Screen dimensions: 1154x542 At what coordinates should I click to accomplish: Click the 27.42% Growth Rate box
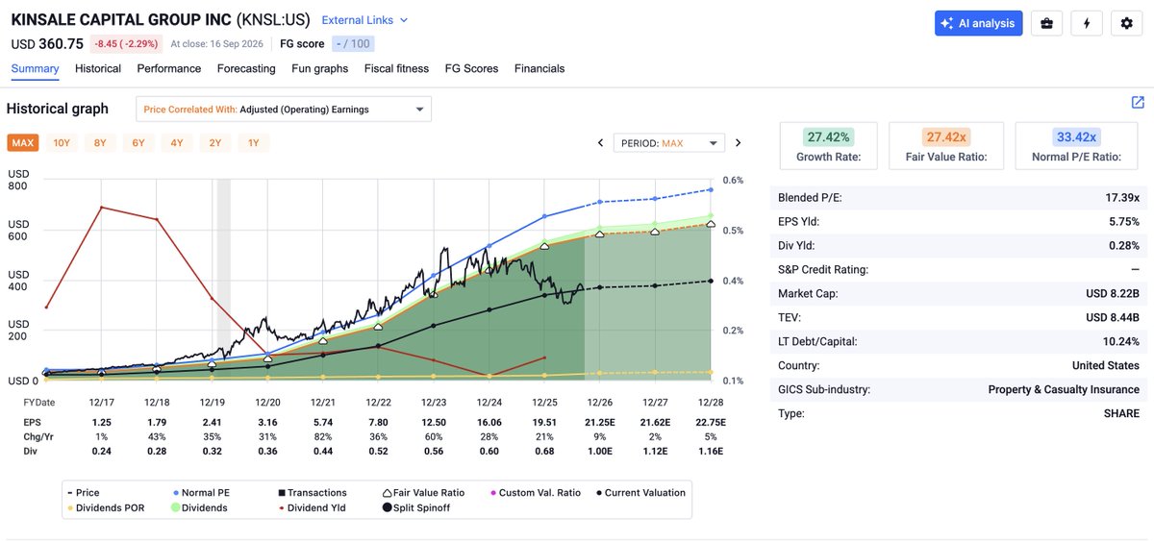828,146
